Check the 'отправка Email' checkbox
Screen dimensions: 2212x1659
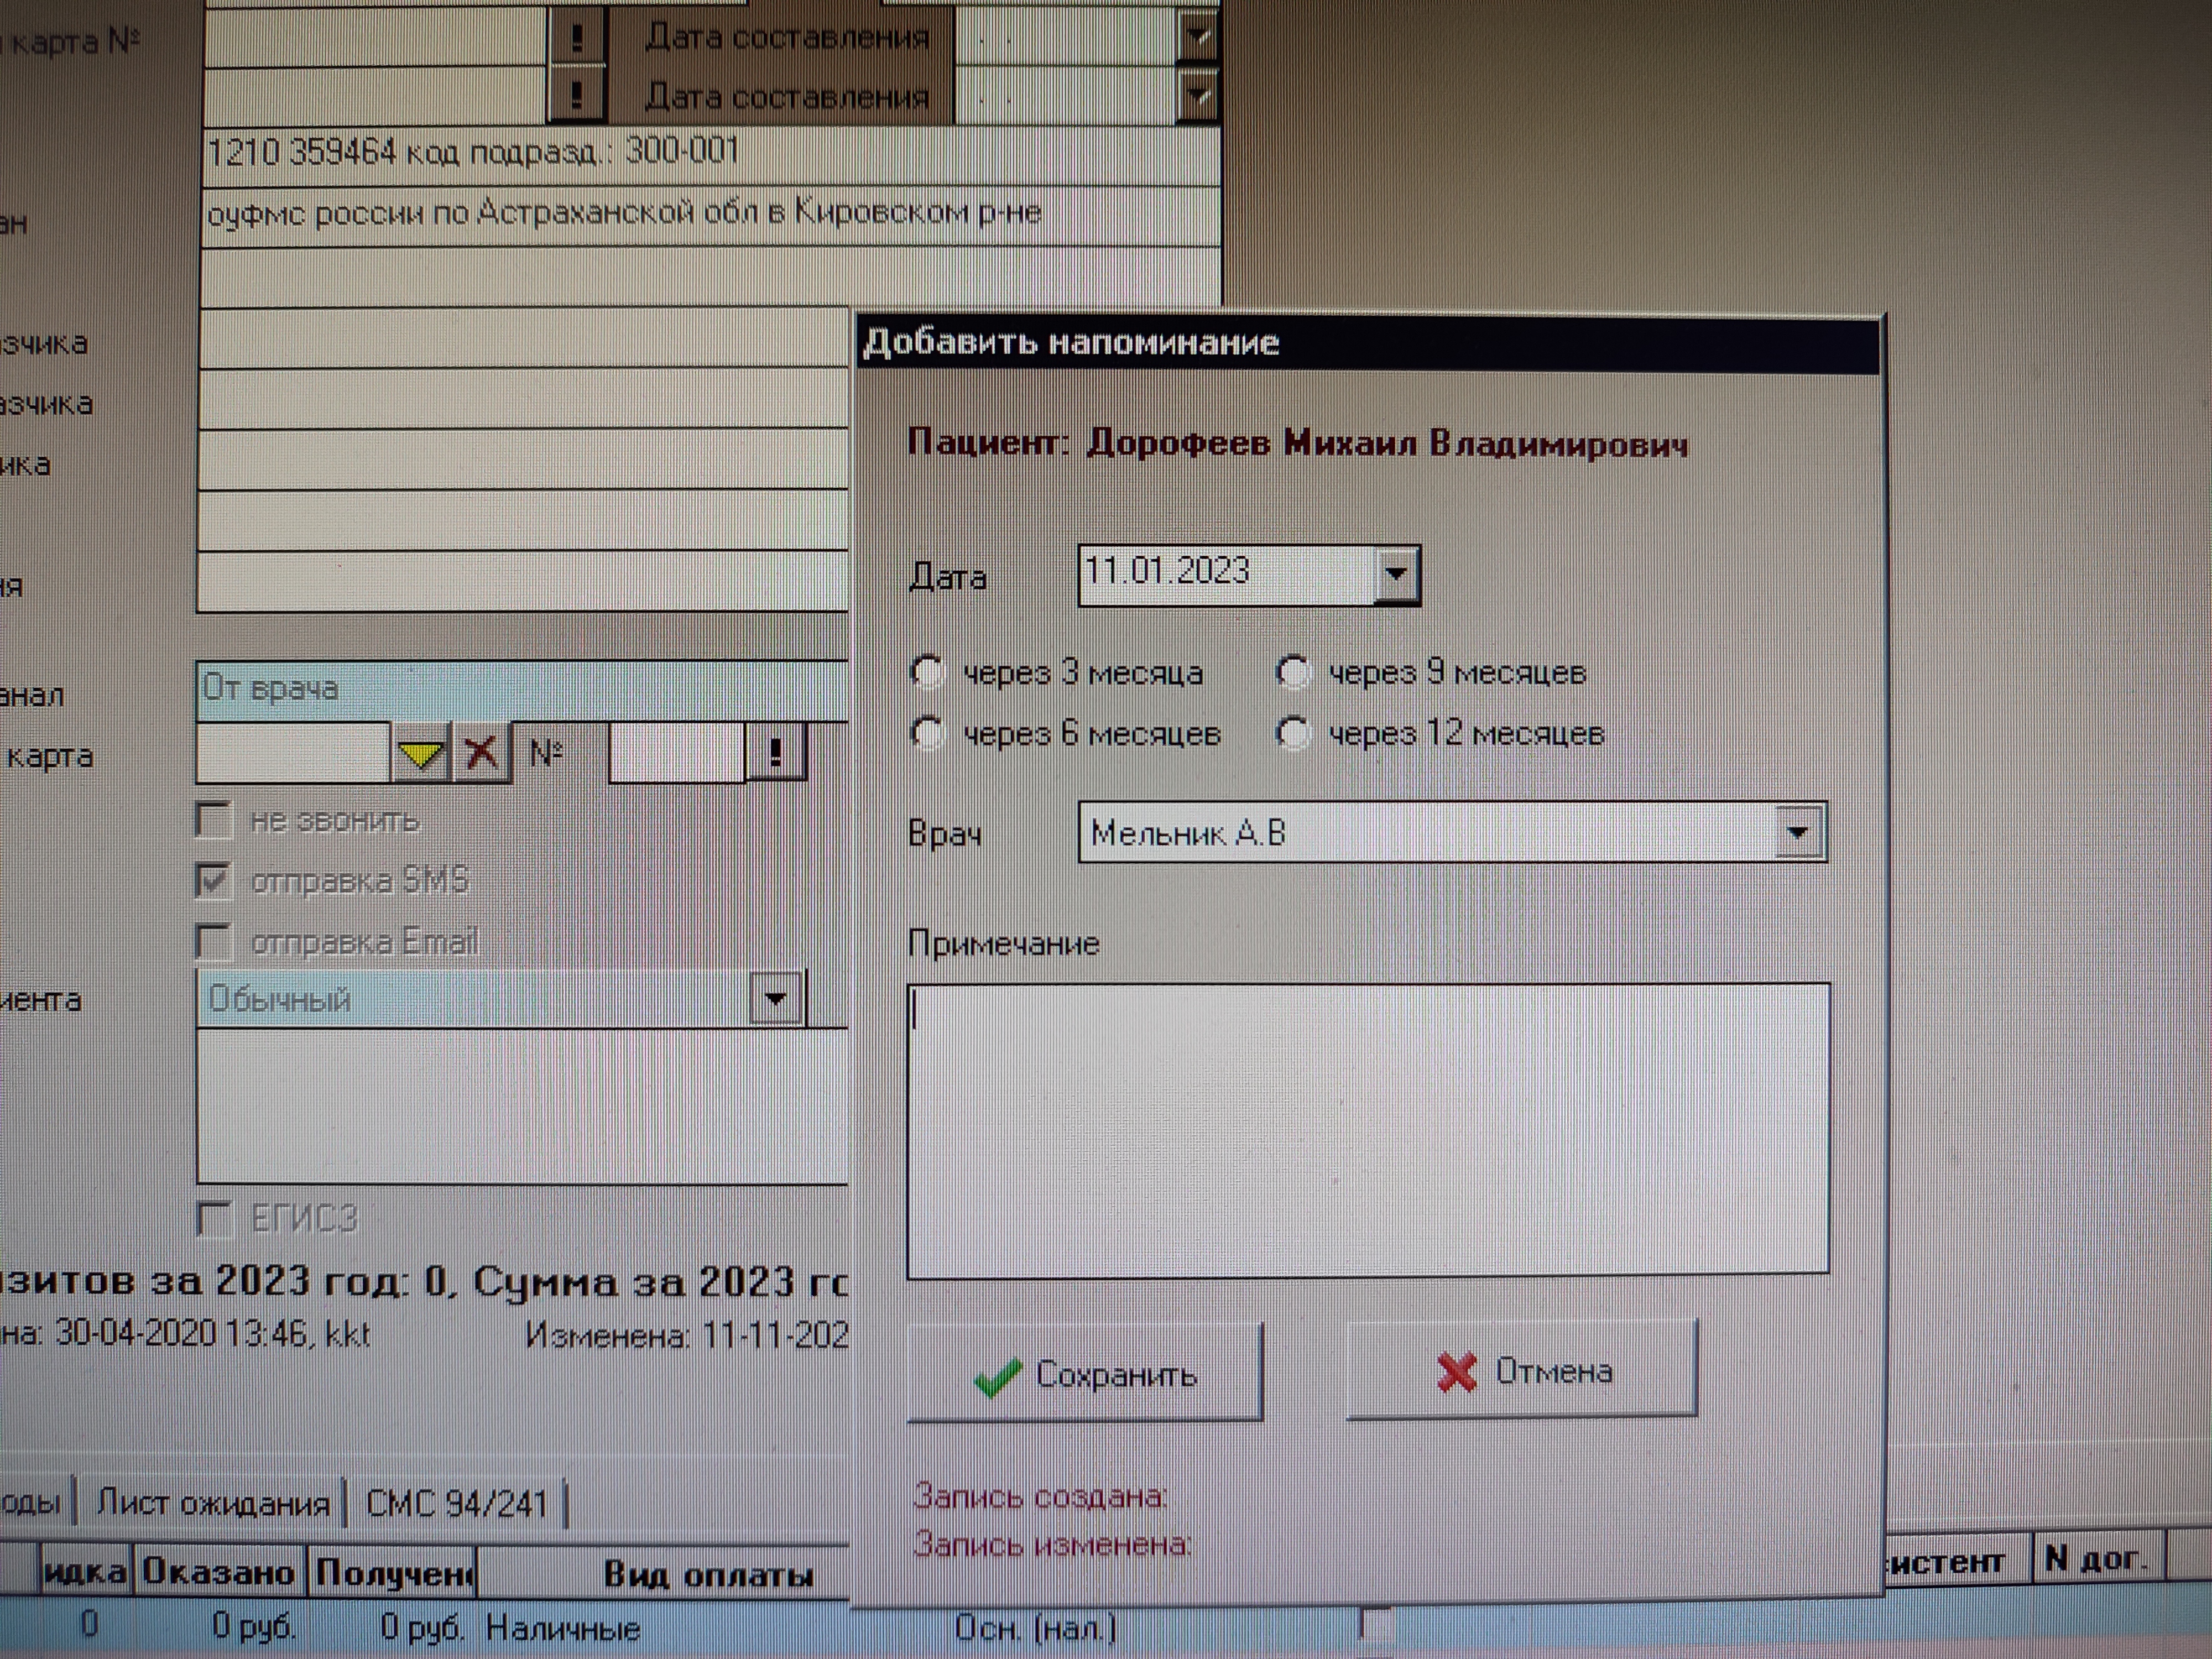pyautogui.click(x=213, y=942)
